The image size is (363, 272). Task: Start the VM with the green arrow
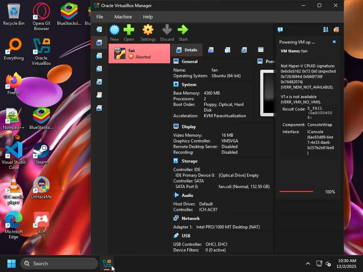(x=183, y=30)
